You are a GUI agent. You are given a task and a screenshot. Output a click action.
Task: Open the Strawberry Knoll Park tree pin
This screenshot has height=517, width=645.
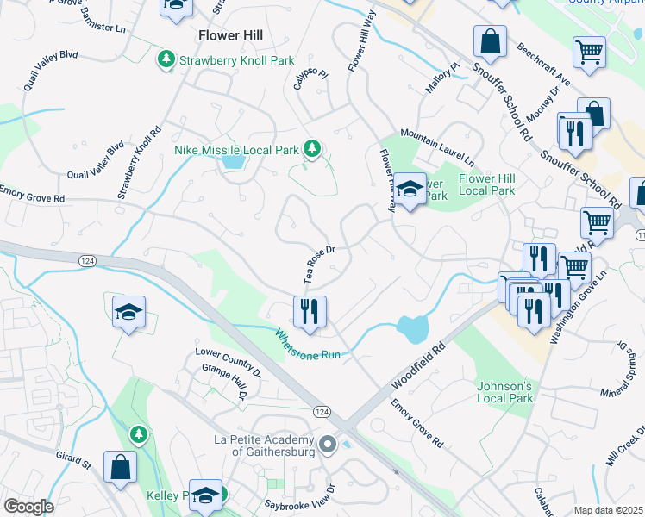(x=166, y=60)
